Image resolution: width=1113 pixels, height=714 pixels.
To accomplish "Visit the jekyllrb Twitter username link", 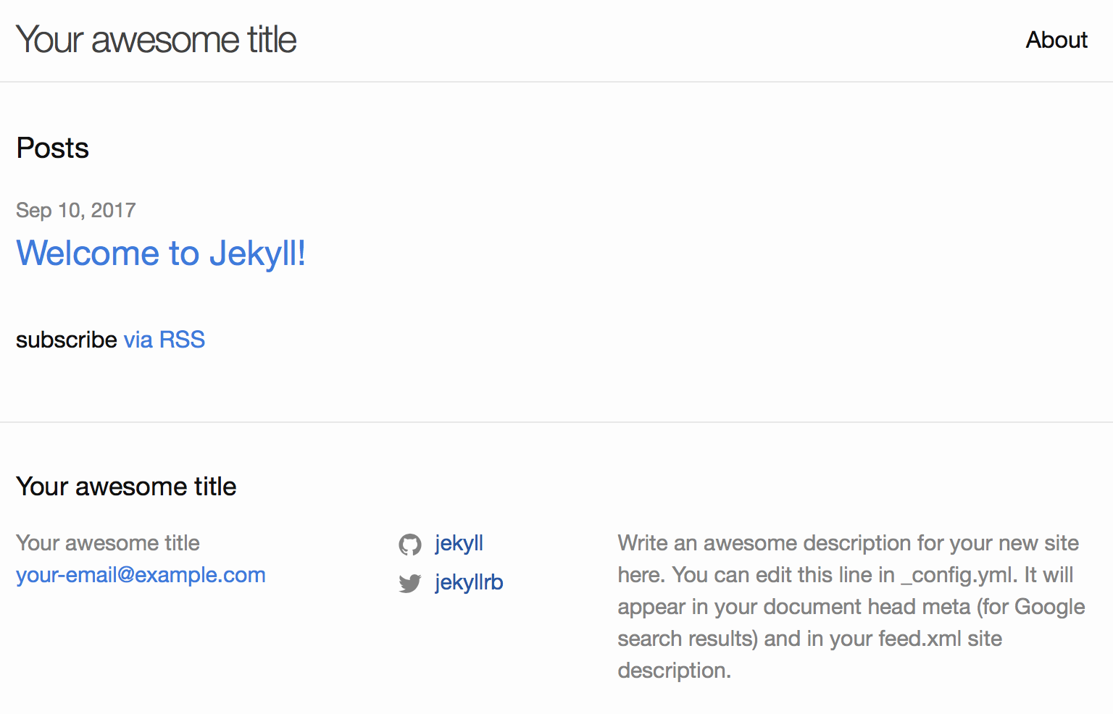I will [469, 582].
